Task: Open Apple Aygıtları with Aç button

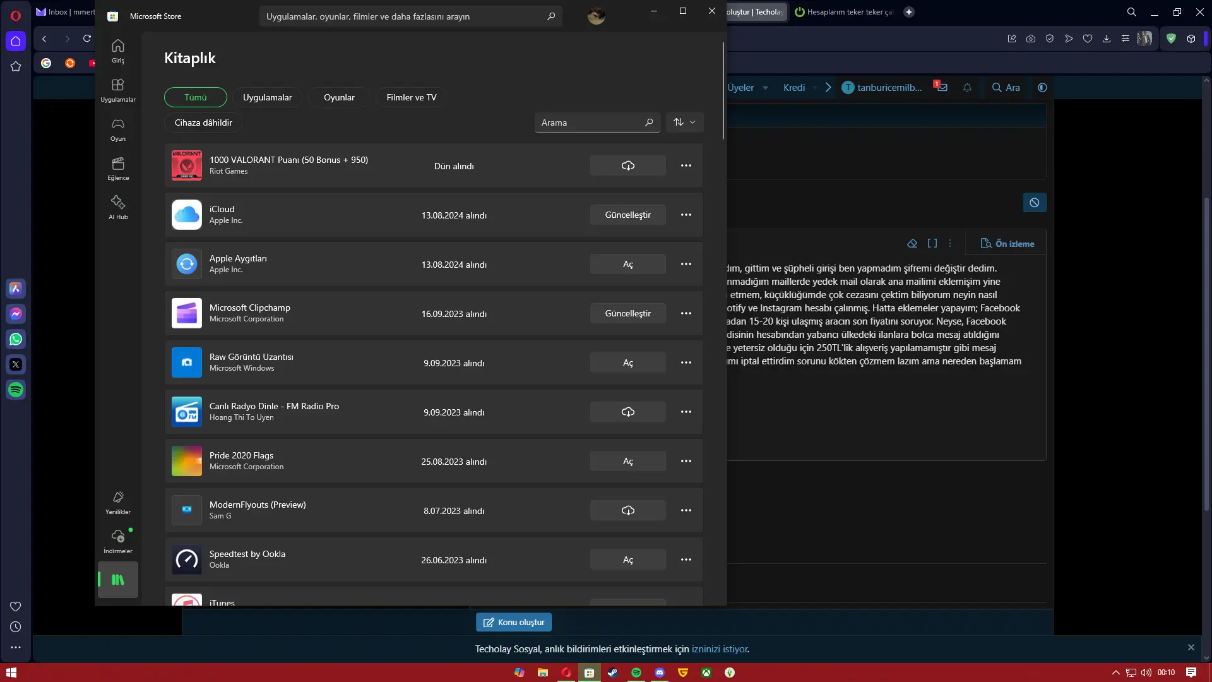Action: point(627,264)
